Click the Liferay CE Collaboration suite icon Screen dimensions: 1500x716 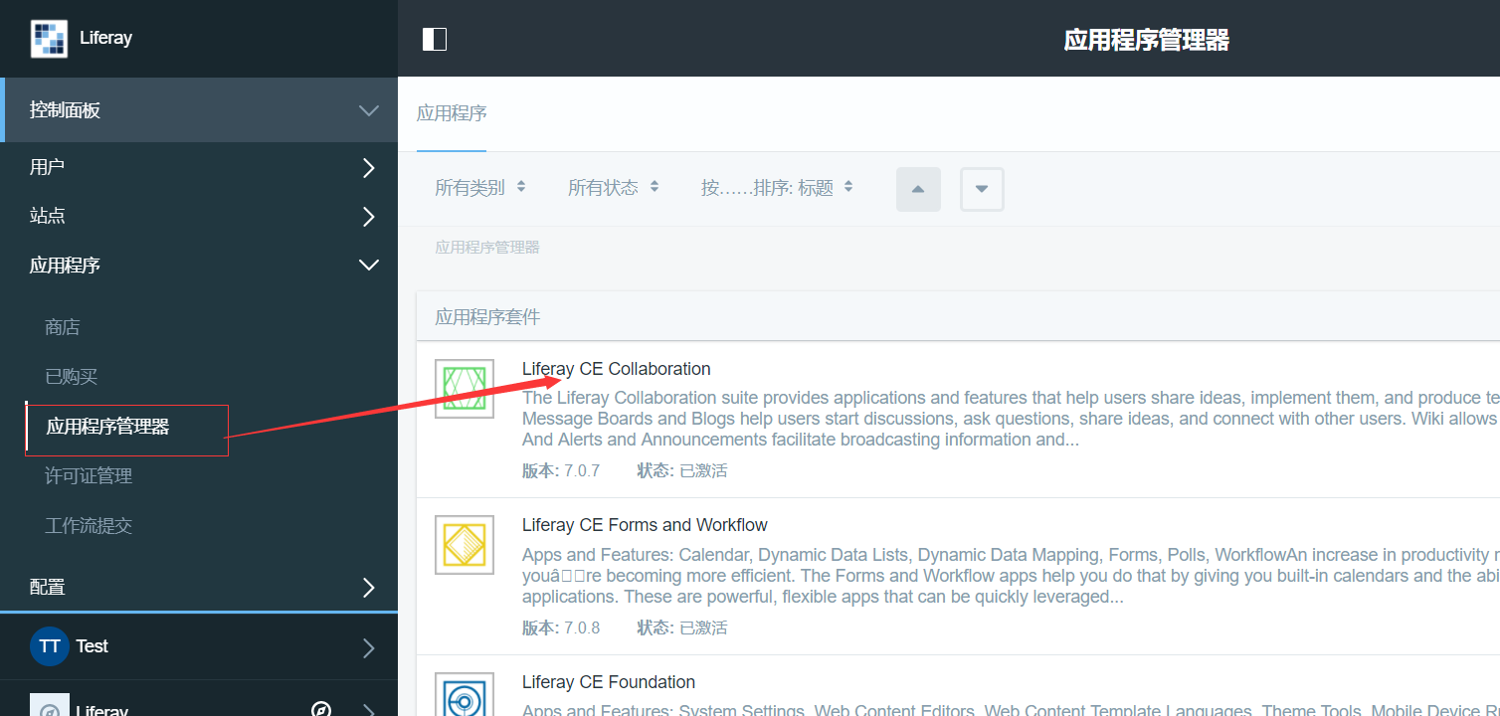point(465,389)
